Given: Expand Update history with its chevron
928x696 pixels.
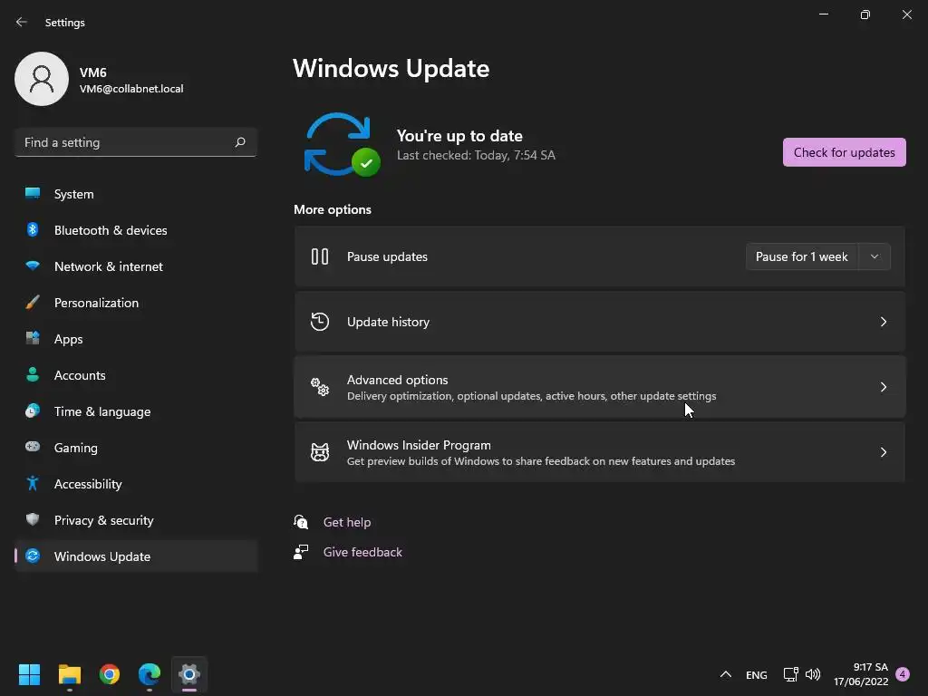Looking at the screenshot, I should click(883, 322).
